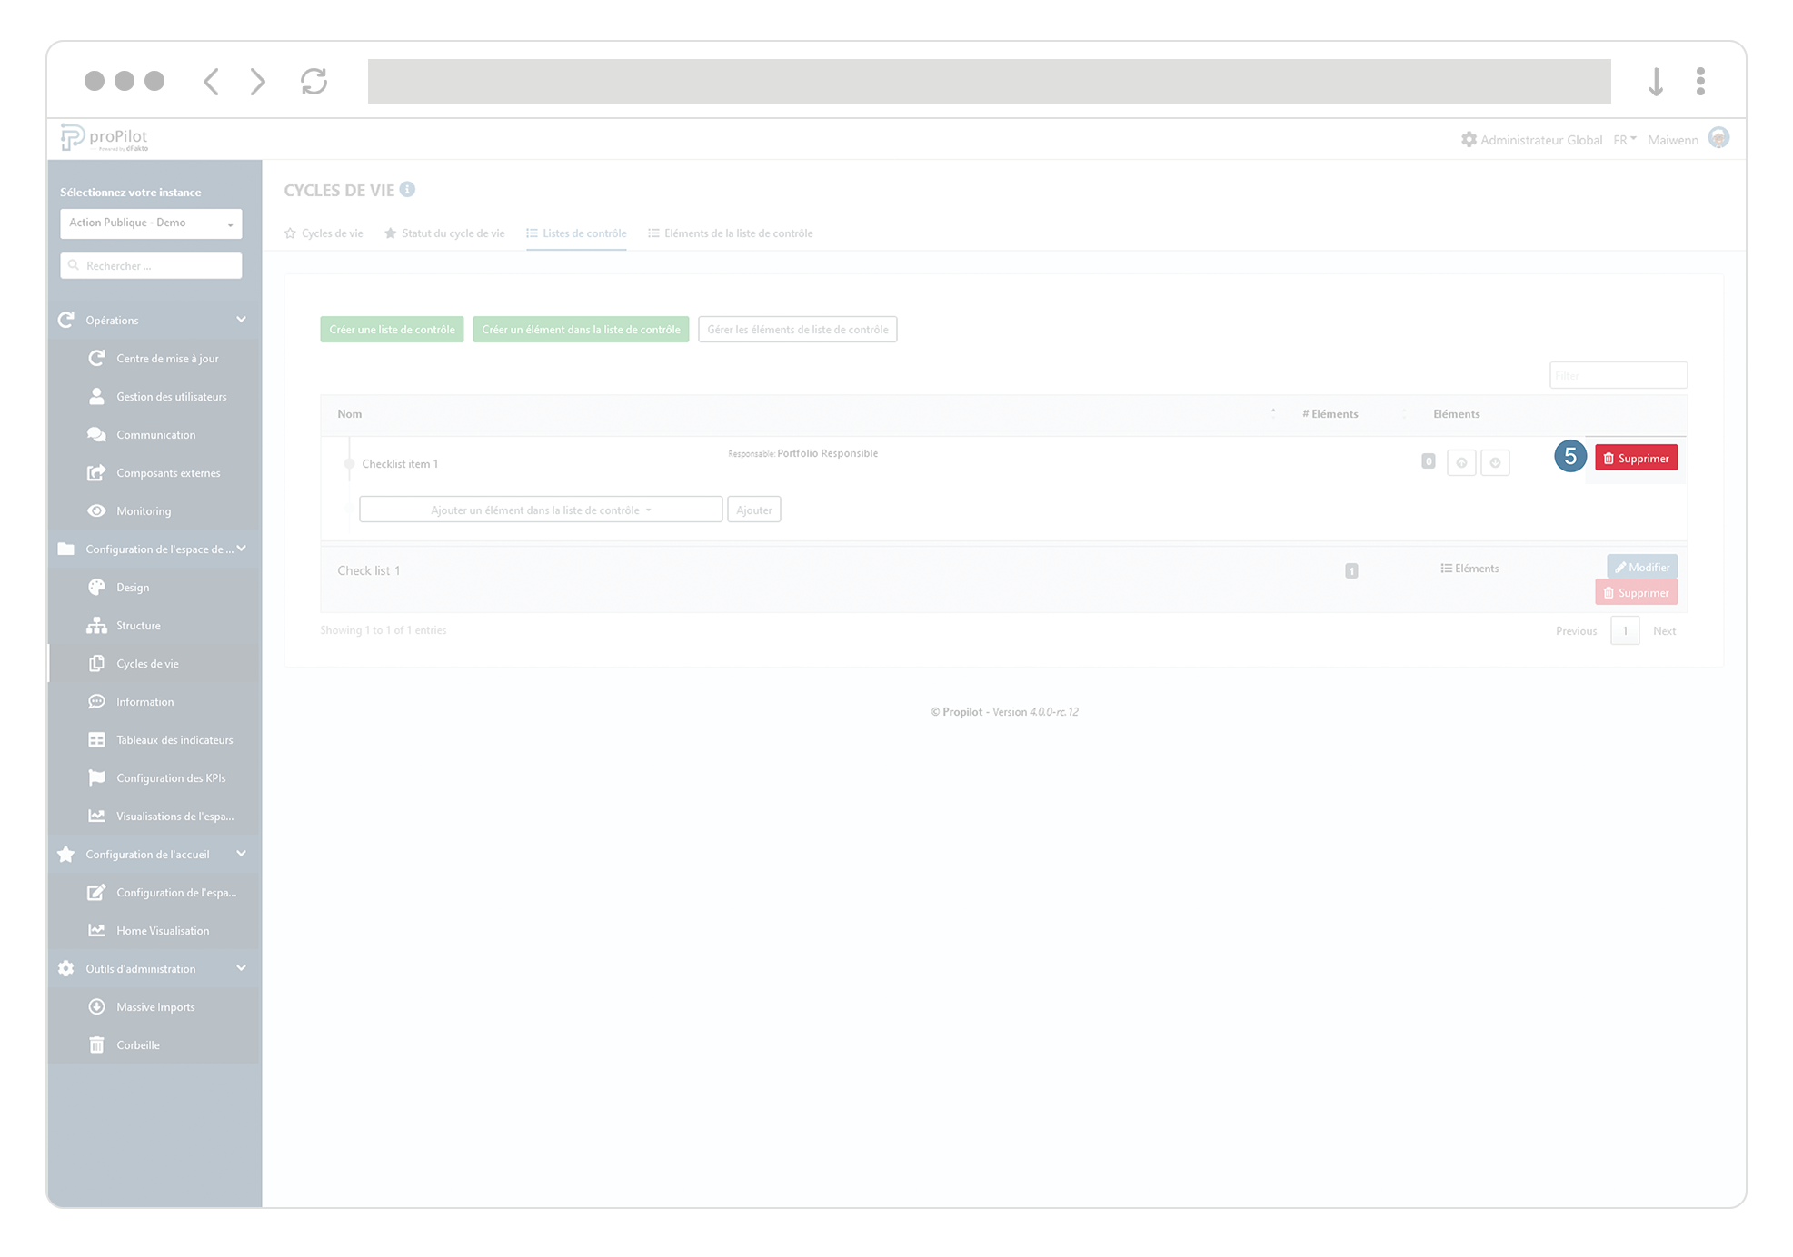Open the Action Publique - Demo instance selector
The image size is (1793, 1257).
151,223
